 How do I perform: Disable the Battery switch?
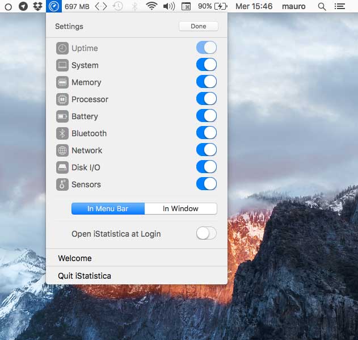207,116
